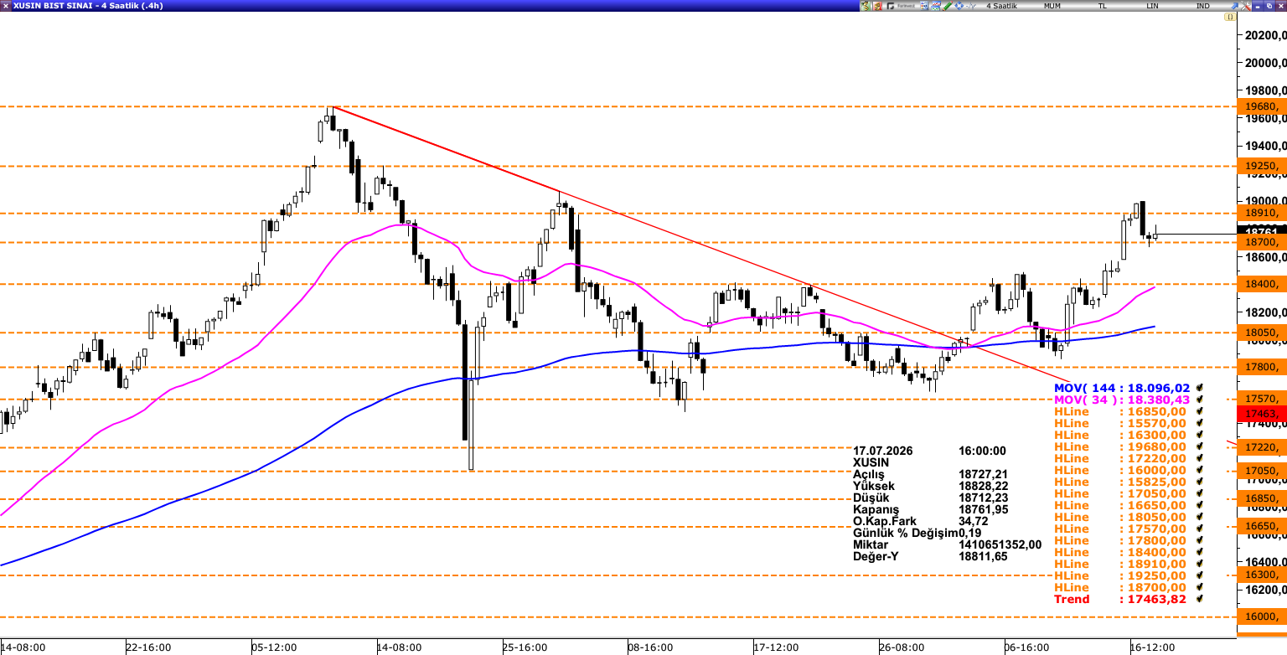Select the IND indicators menu
The width and height of the screenshot is (1287, 655).
[x=1203, y=6]
